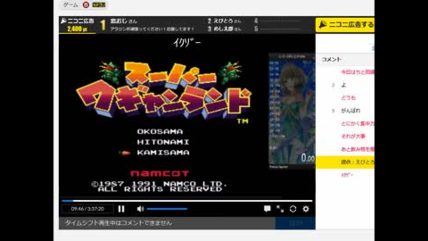This screenshot has width=428, height=241.
Task: Adjust the blue volume slider
Action: tap(167, 209)
